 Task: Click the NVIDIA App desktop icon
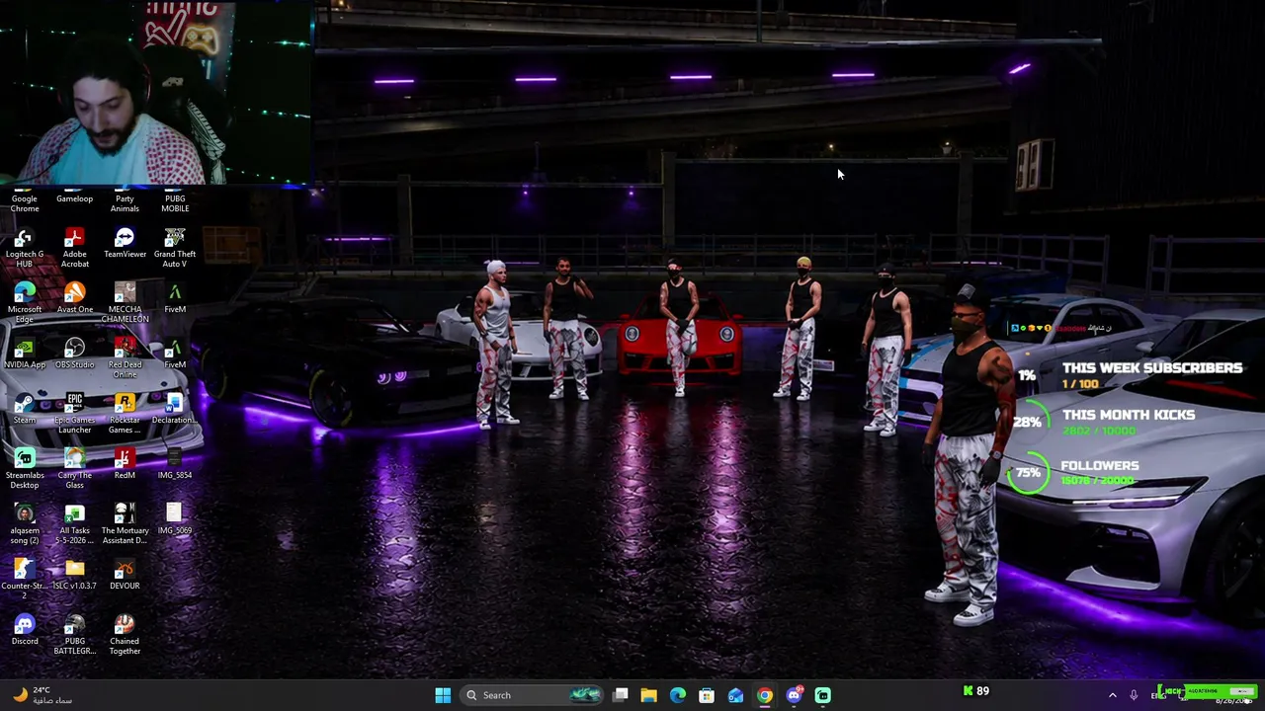pos(25,354)
